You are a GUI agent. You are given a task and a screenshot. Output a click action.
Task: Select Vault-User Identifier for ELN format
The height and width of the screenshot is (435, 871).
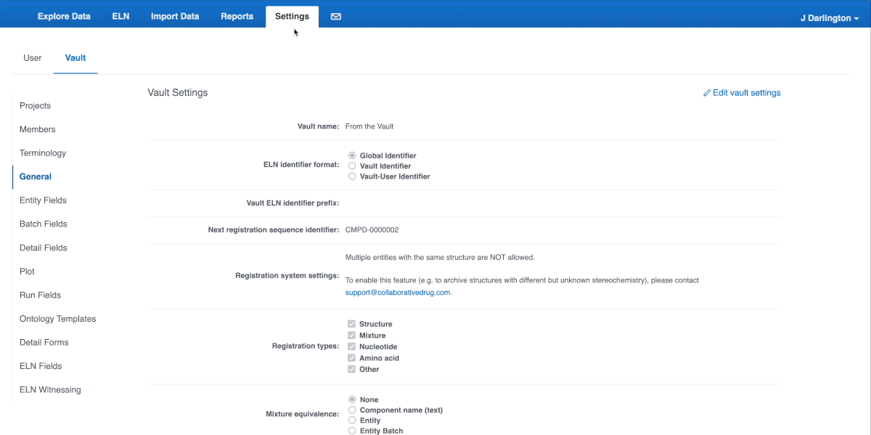click(352, 176)
